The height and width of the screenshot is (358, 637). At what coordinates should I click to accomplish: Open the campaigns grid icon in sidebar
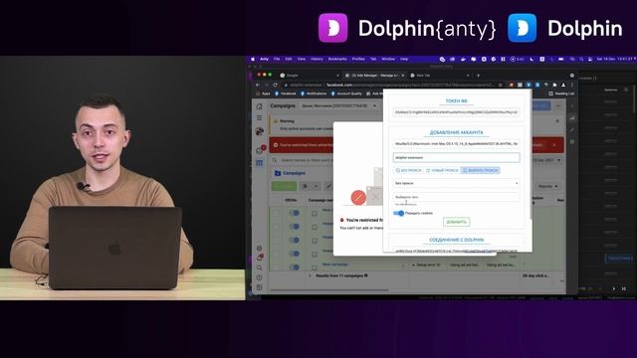[x=259, y=163]
